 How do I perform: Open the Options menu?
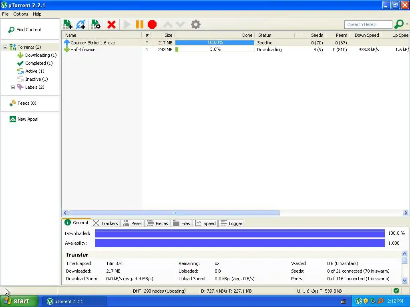(21, 14)
